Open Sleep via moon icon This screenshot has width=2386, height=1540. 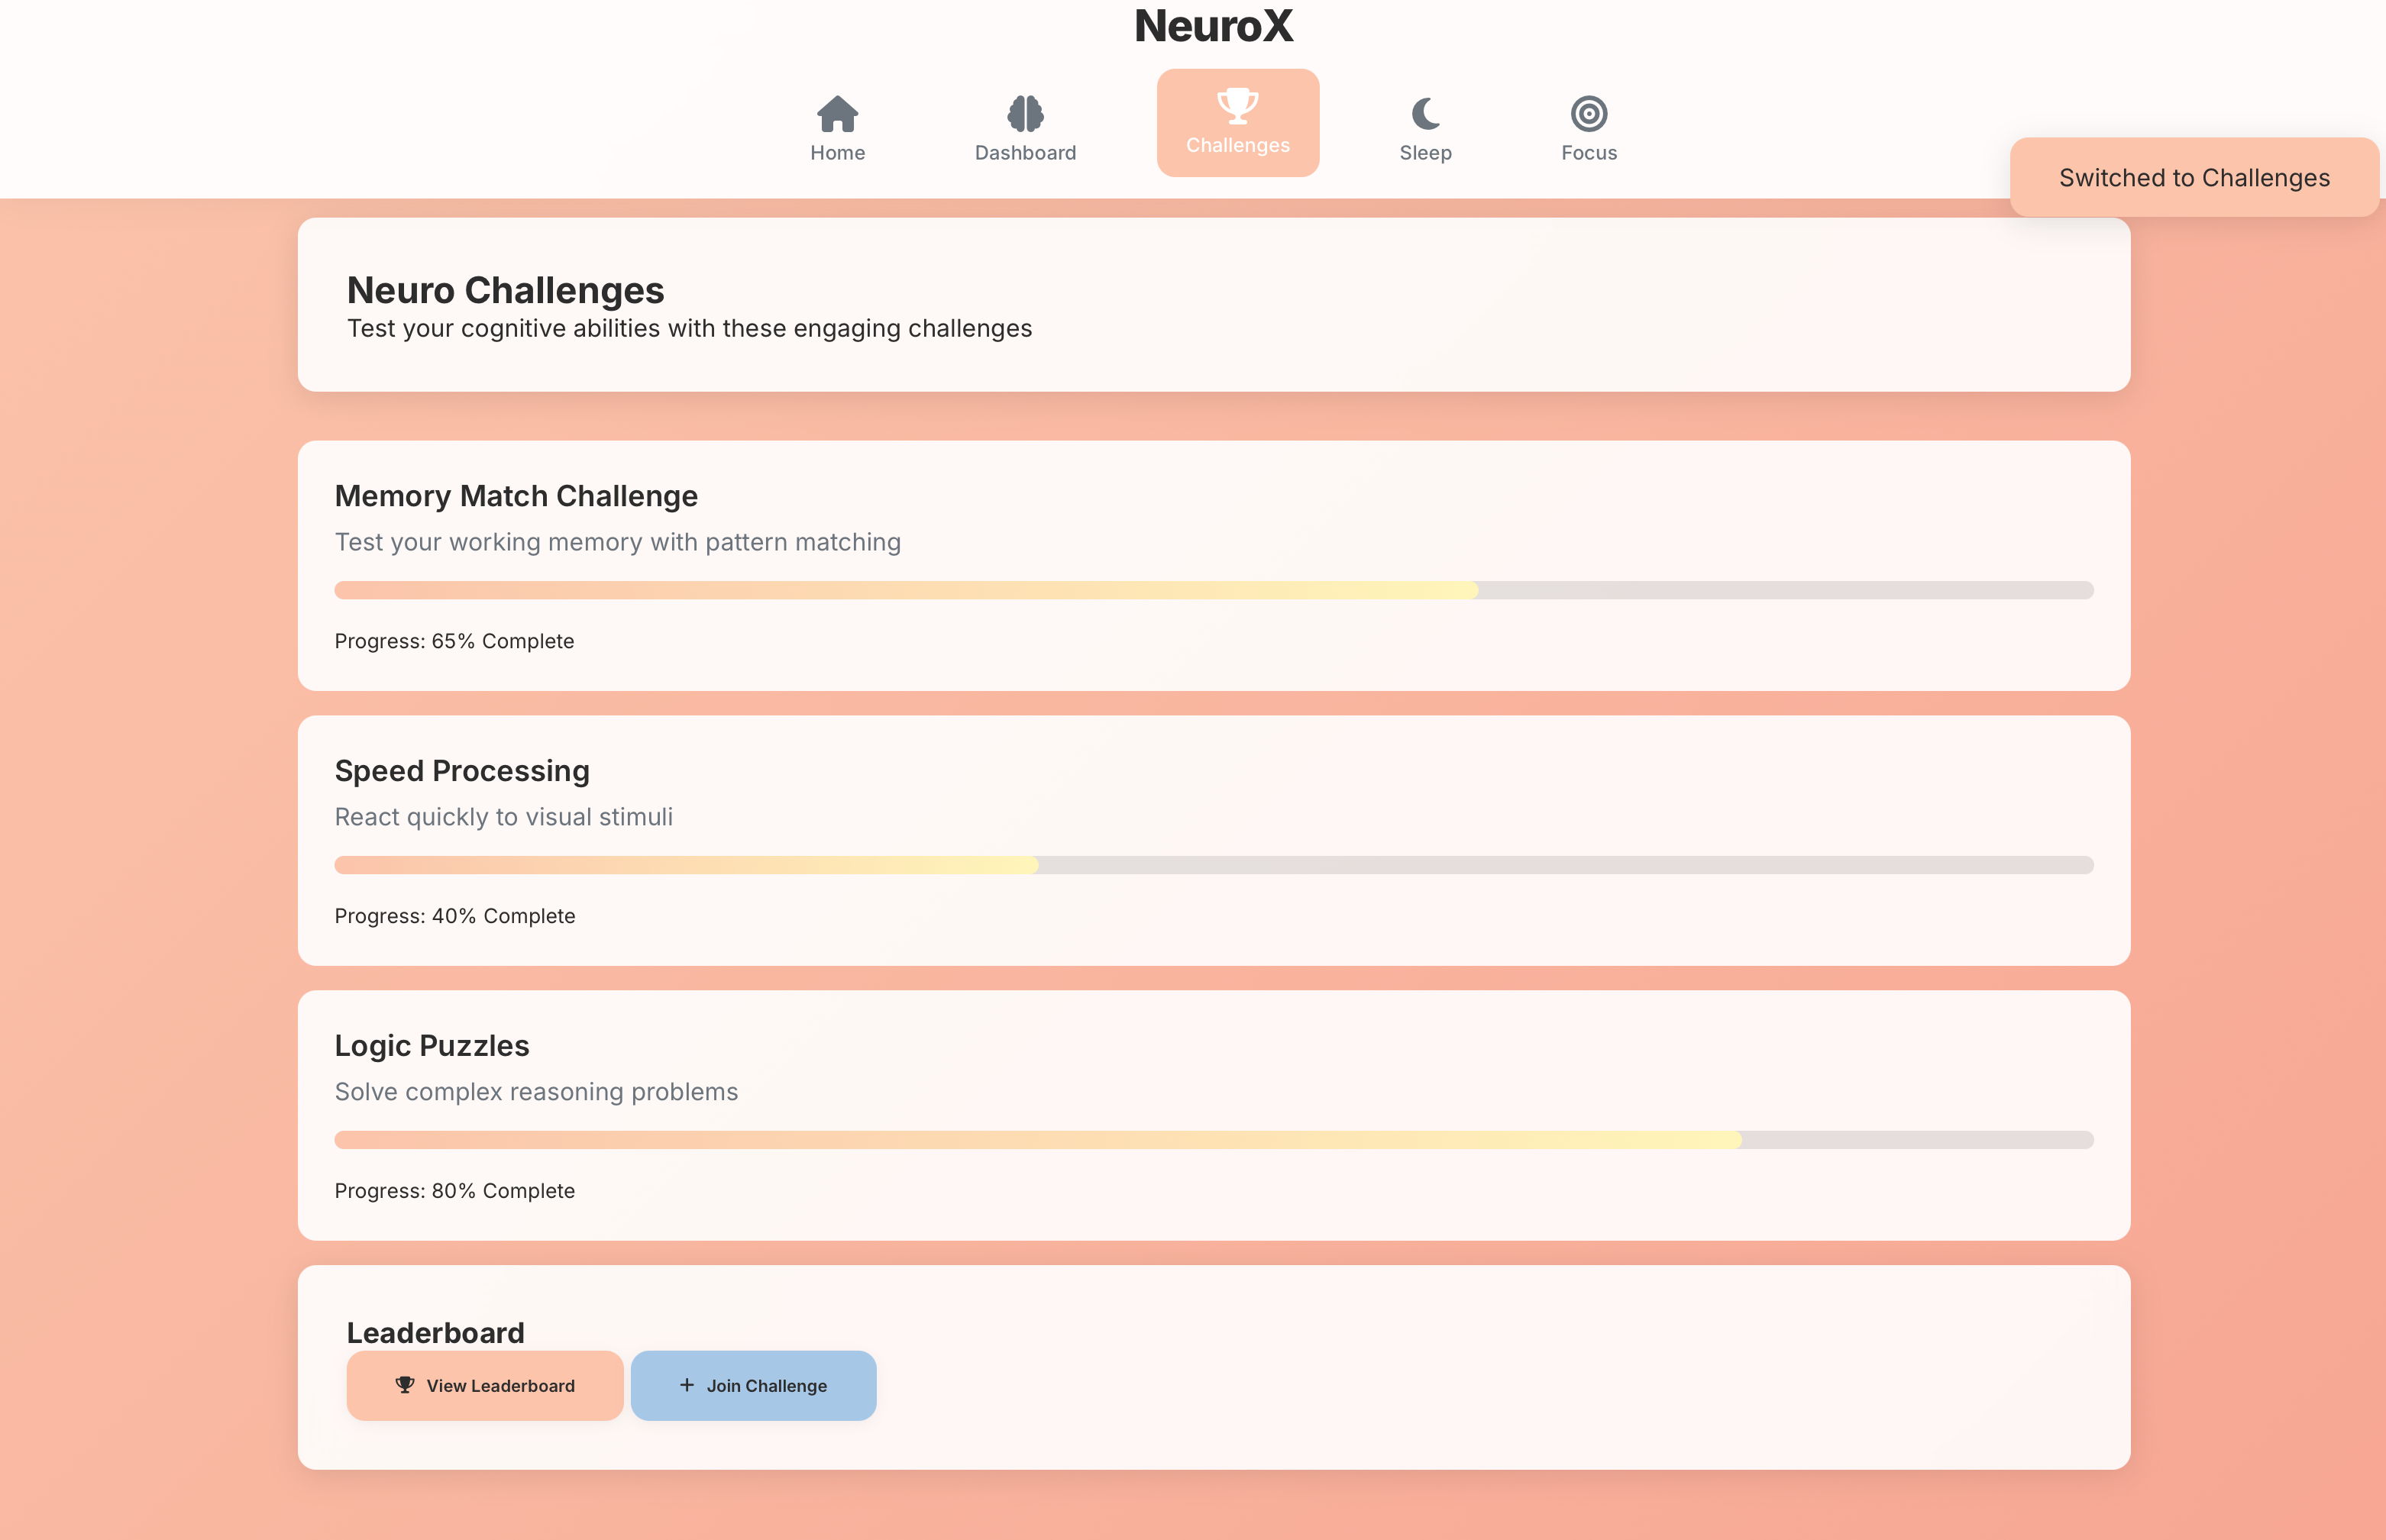pos(1424,114)
